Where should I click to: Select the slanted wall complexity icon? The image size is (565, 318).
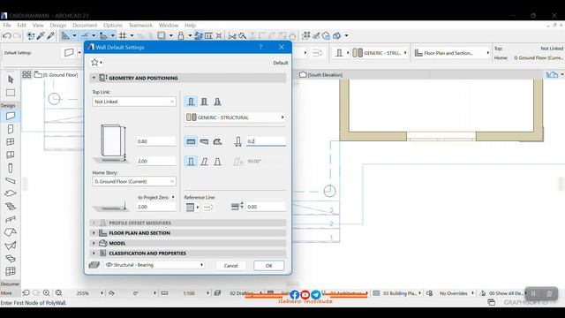pyautogui.click(x=204, y=162)
